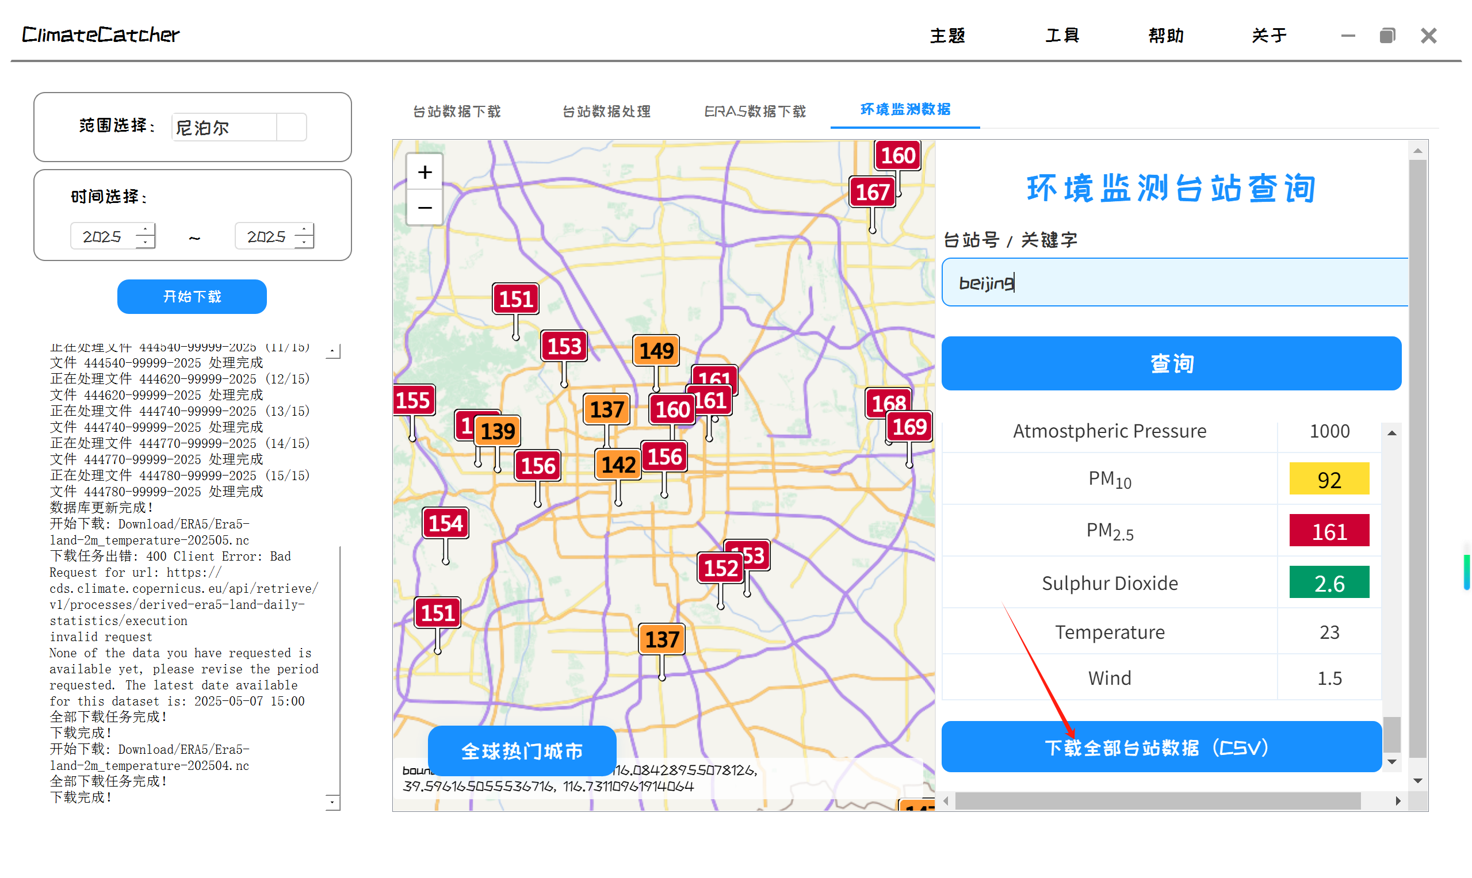The height and width of the screenshot is (878, 1472).
Task: Zoom in on the map
Action: coord(425,172)
